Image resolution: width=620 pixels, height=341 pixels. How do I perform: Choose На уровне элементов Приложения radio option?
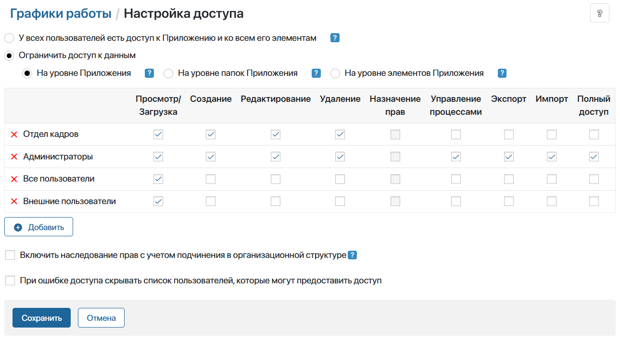click(x=335, y=73)
